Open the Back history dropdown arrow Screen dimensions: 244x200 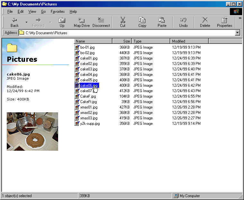coord(26,22)
